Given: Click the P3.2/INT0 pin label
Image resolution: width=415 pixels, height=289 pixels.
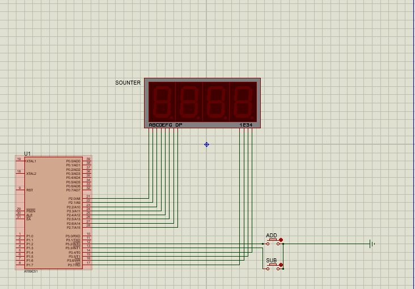Looking at the screenshot, I should pos(73,244).
